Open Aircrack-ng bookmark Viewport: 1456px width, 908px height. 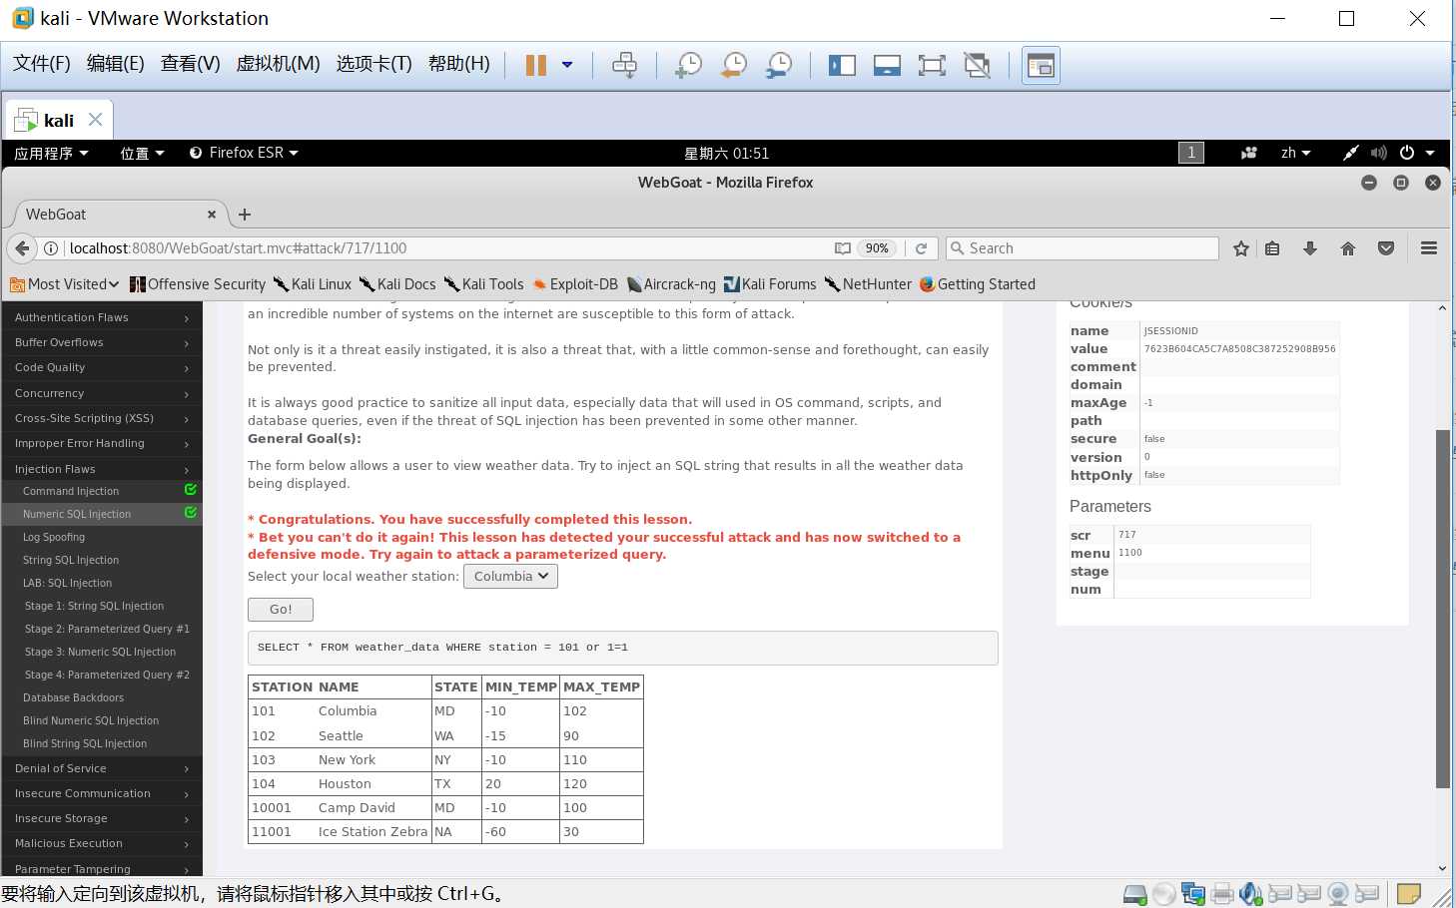click(x=671, y=284)
